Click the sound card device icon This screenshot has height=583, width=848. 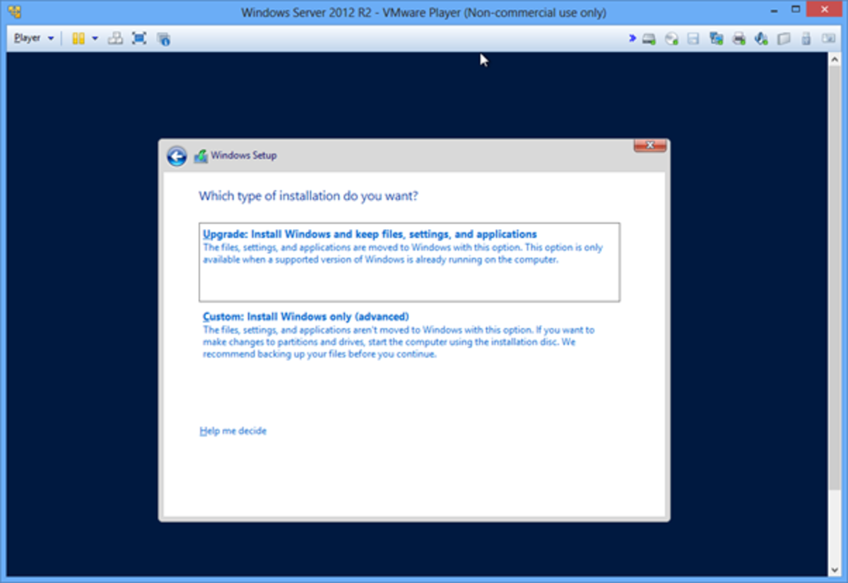tap(761, 38)
